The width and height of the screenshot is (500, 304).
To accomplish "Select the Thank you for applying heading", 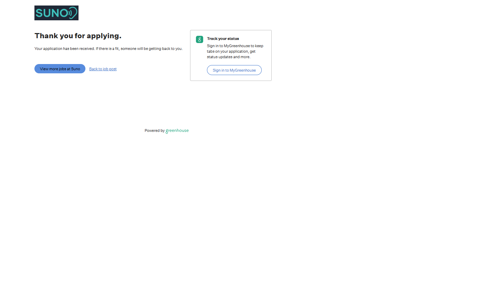I will [x=78, y=36].
